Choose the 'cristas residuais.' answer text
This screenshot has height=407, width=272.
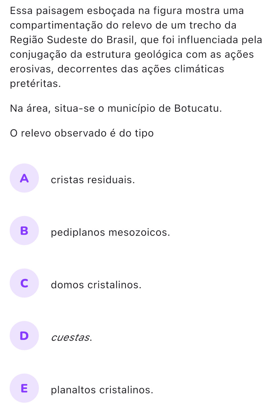pyautogui.click(x=93, y=180)
